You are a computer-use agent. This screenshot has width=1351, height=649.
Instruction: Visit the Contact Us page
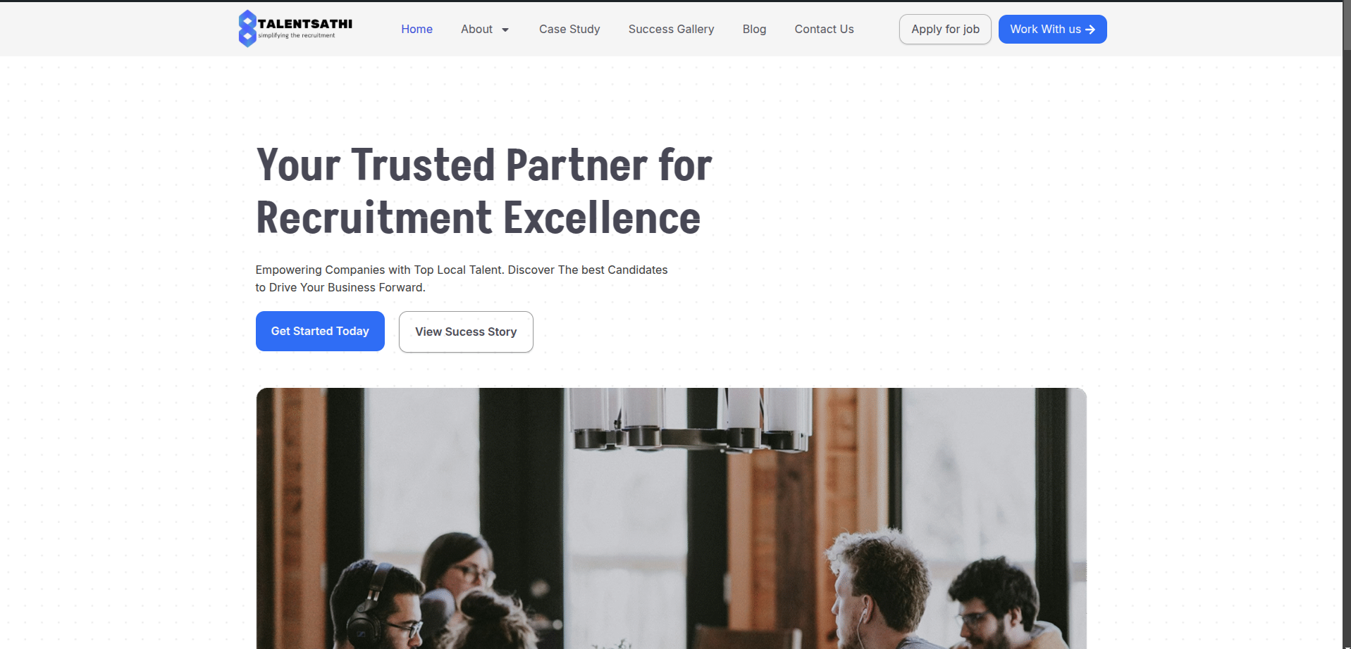click(824, 29)
